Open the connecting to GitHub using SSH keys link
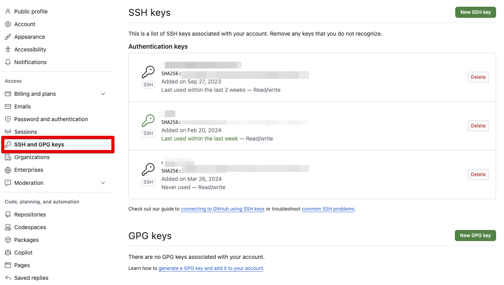Image resolution: width=504 pixels, height=285 pixels. click(222, 209)
